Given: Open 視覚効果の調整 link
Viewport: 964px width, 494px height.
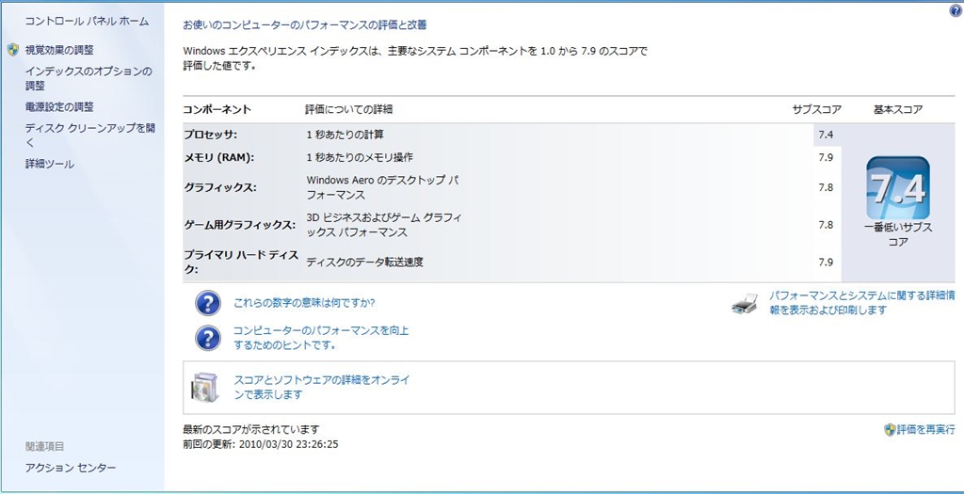Looking at the screenshot, I should pyautogui.click(x=59, y=51).
